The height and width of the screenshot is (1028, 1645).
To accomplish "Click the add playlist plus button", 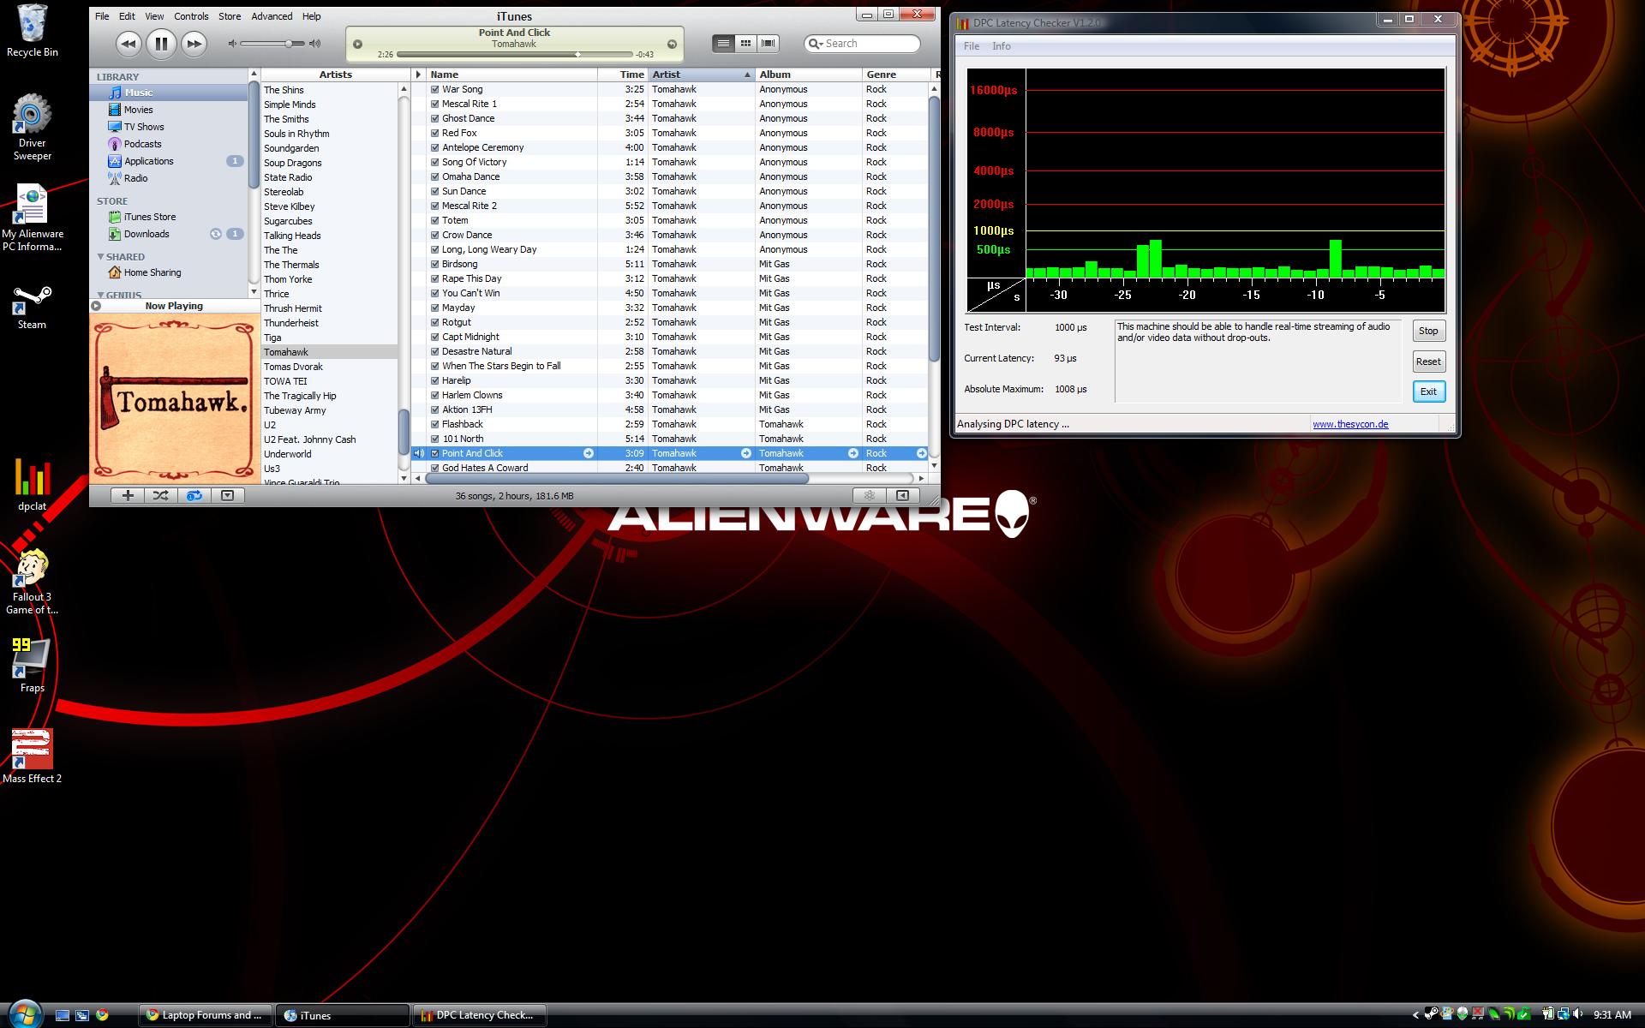I will 128,495.
